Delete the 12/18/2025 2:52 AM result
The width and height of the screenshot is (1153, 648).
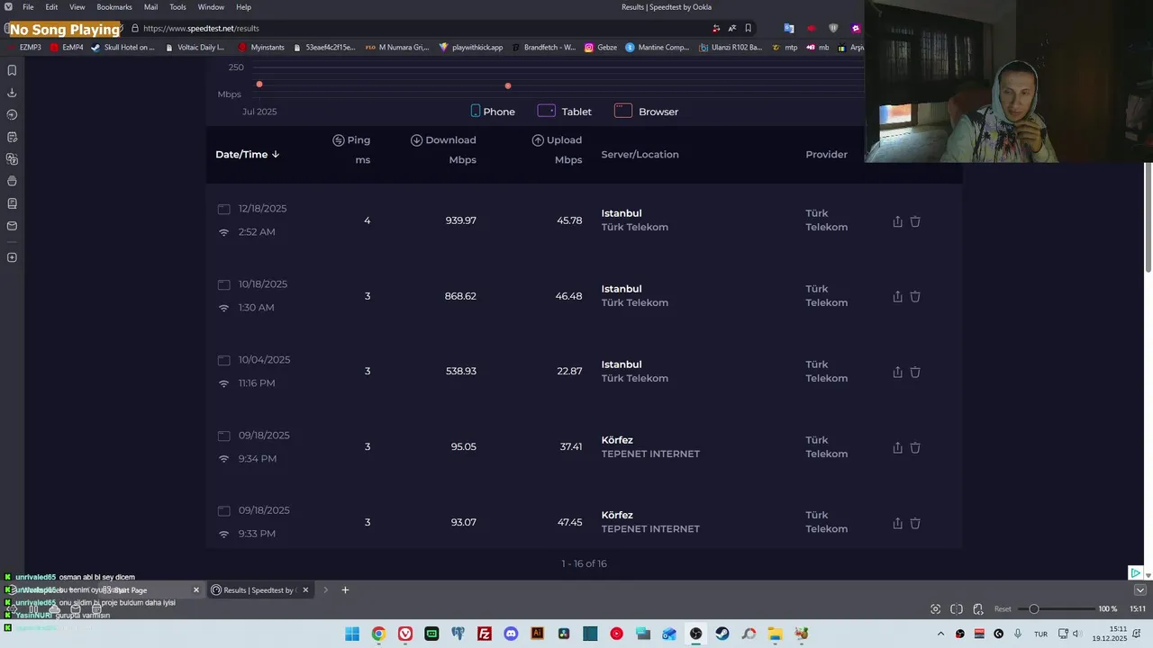915,220
